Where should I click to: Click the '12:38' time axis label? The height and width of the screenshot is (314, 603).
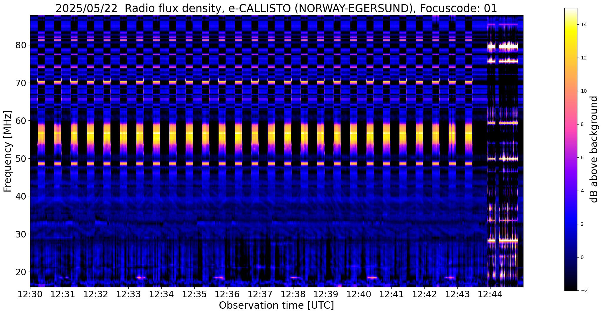[x=293, y=294]
